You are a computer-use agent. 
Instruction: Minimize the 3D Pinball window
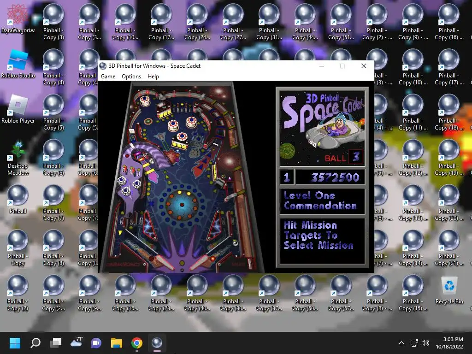point(321,66)
